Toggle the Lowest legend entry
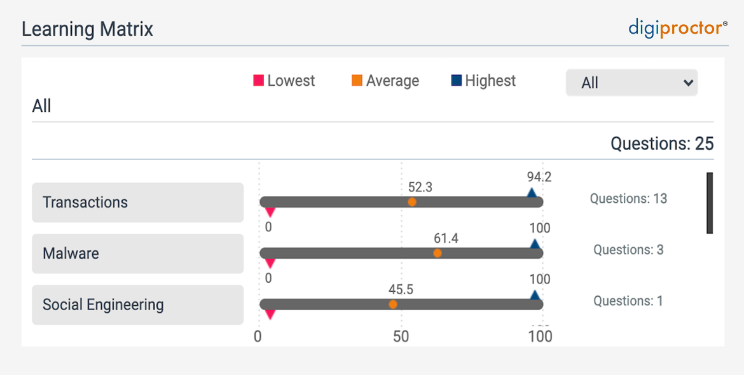 [284, 81]
